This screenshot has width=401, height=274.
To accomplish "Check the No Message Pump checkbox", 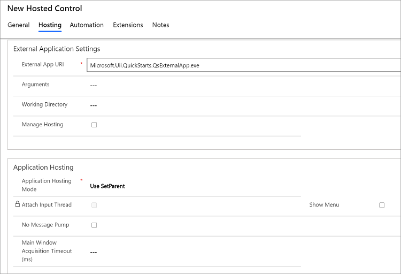I will click(x=94, y=225).
